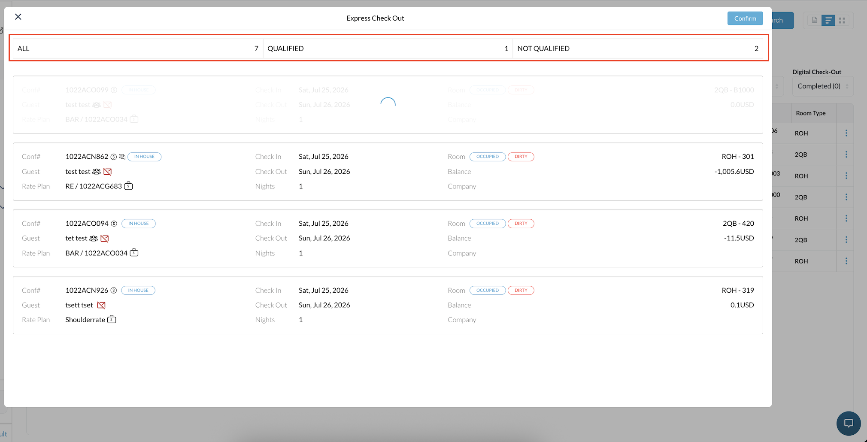Click balance 0.1USD
Screen dimensions: 867x442
click(x=742, y=305)
